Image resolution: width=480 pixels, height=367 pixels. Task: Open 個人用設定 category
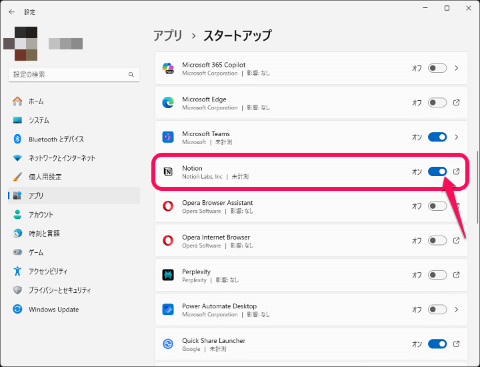coord(74,177)
